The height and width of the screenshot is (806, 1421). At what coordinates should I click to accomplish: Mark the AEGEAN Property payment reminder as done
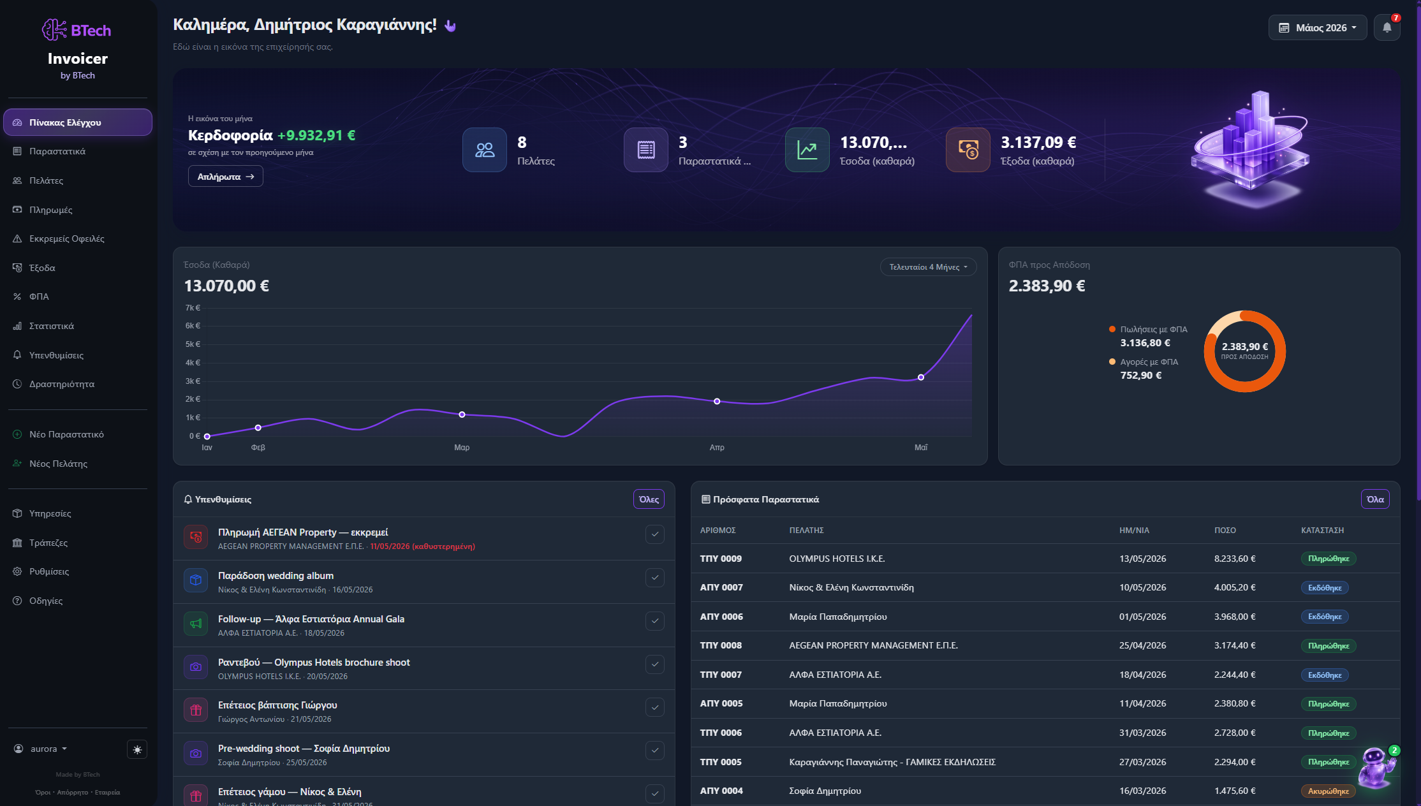[655, 534]
